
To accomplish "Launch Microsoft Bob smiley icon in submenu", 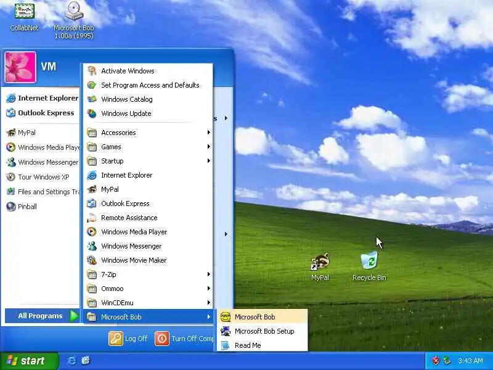I will point(226,317).
